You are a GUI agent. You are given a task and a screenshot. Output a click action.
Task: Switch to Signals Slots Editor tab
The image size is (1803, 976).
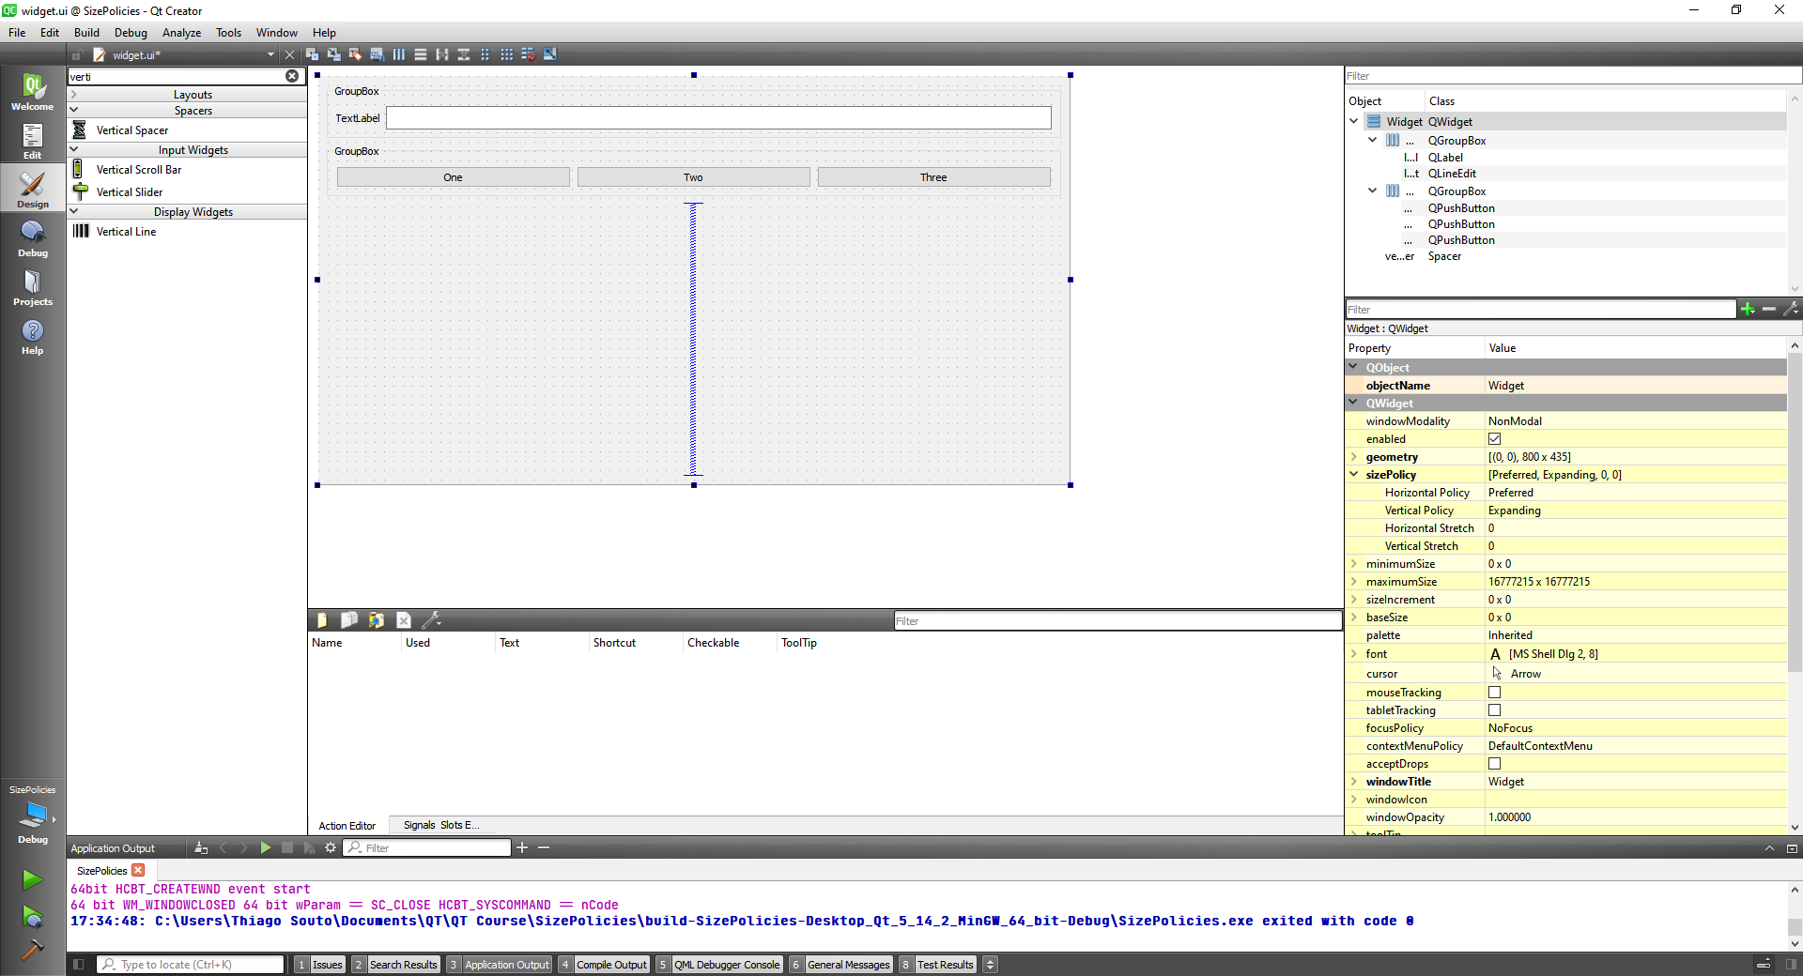441,825
